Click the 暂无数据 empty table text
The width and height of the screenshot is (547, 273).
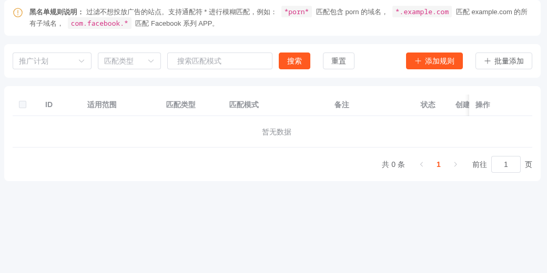coord(277,132)
